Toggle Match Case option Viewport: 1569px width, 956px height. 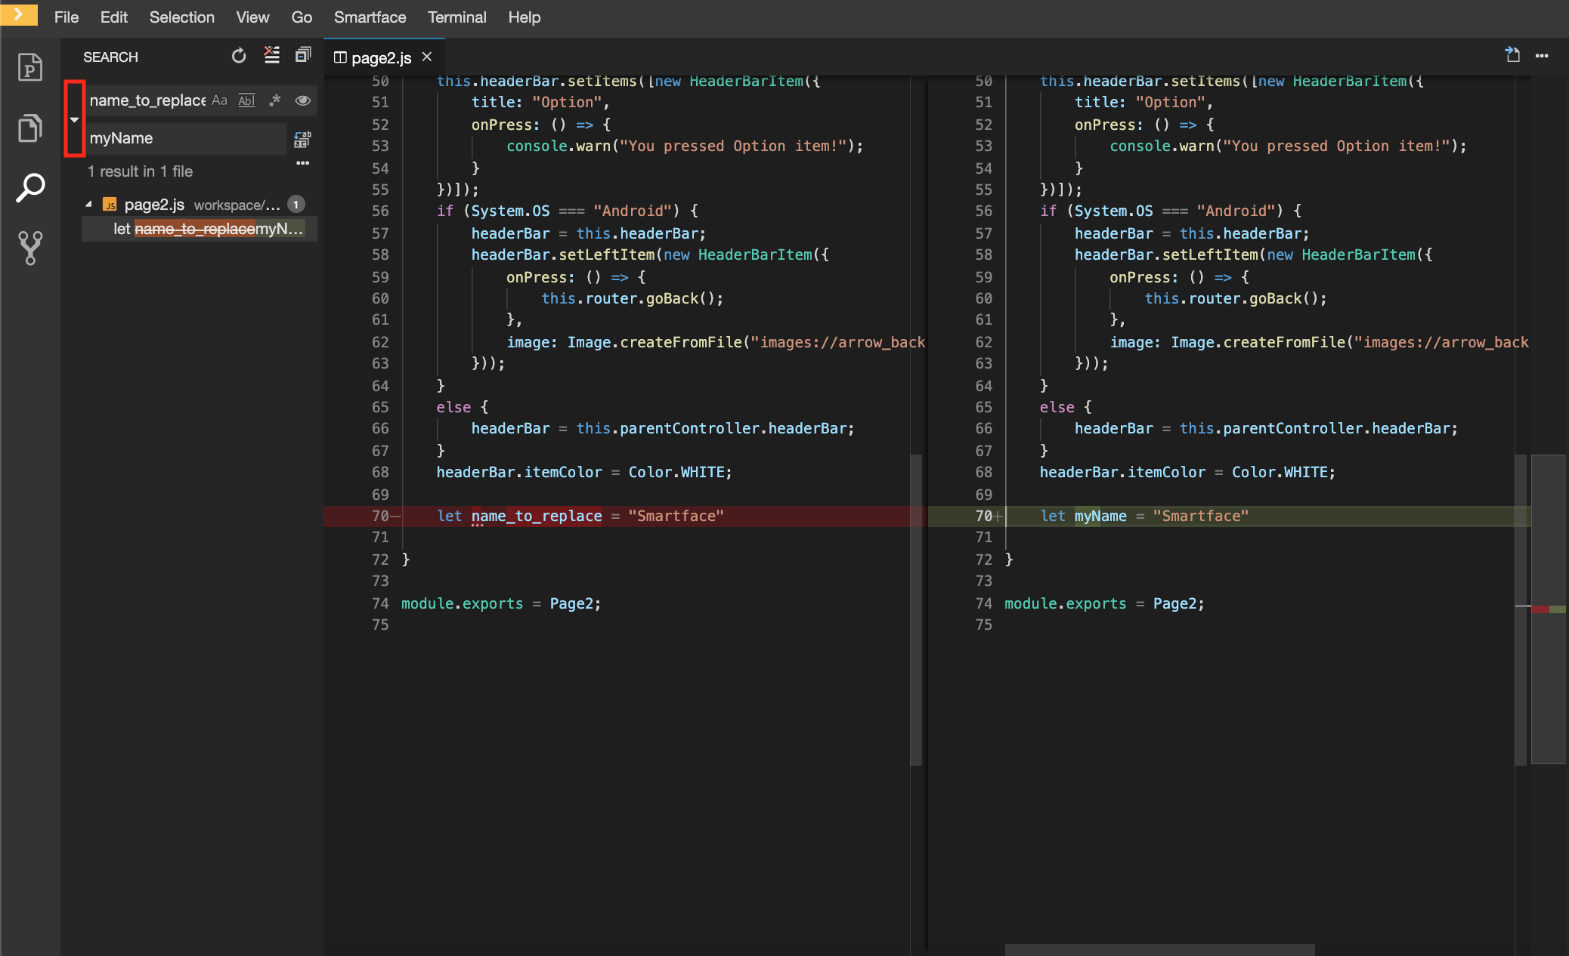click(219, 100)
